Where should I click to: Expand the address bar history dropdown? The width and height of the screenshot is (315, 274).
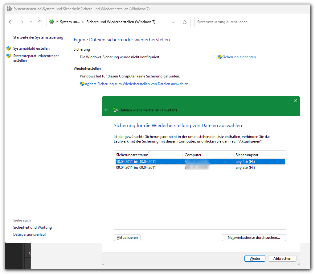173,22
